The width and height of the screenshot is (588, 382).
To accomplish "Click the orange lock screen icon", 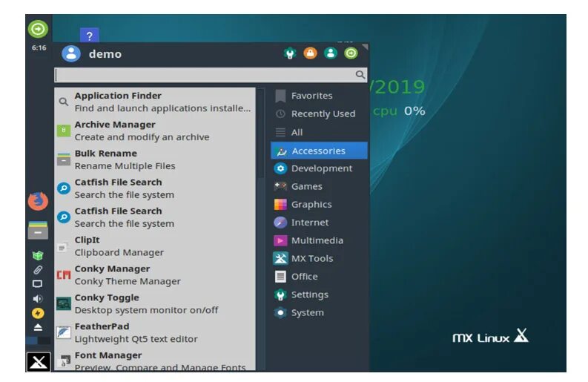I will 310,53.
